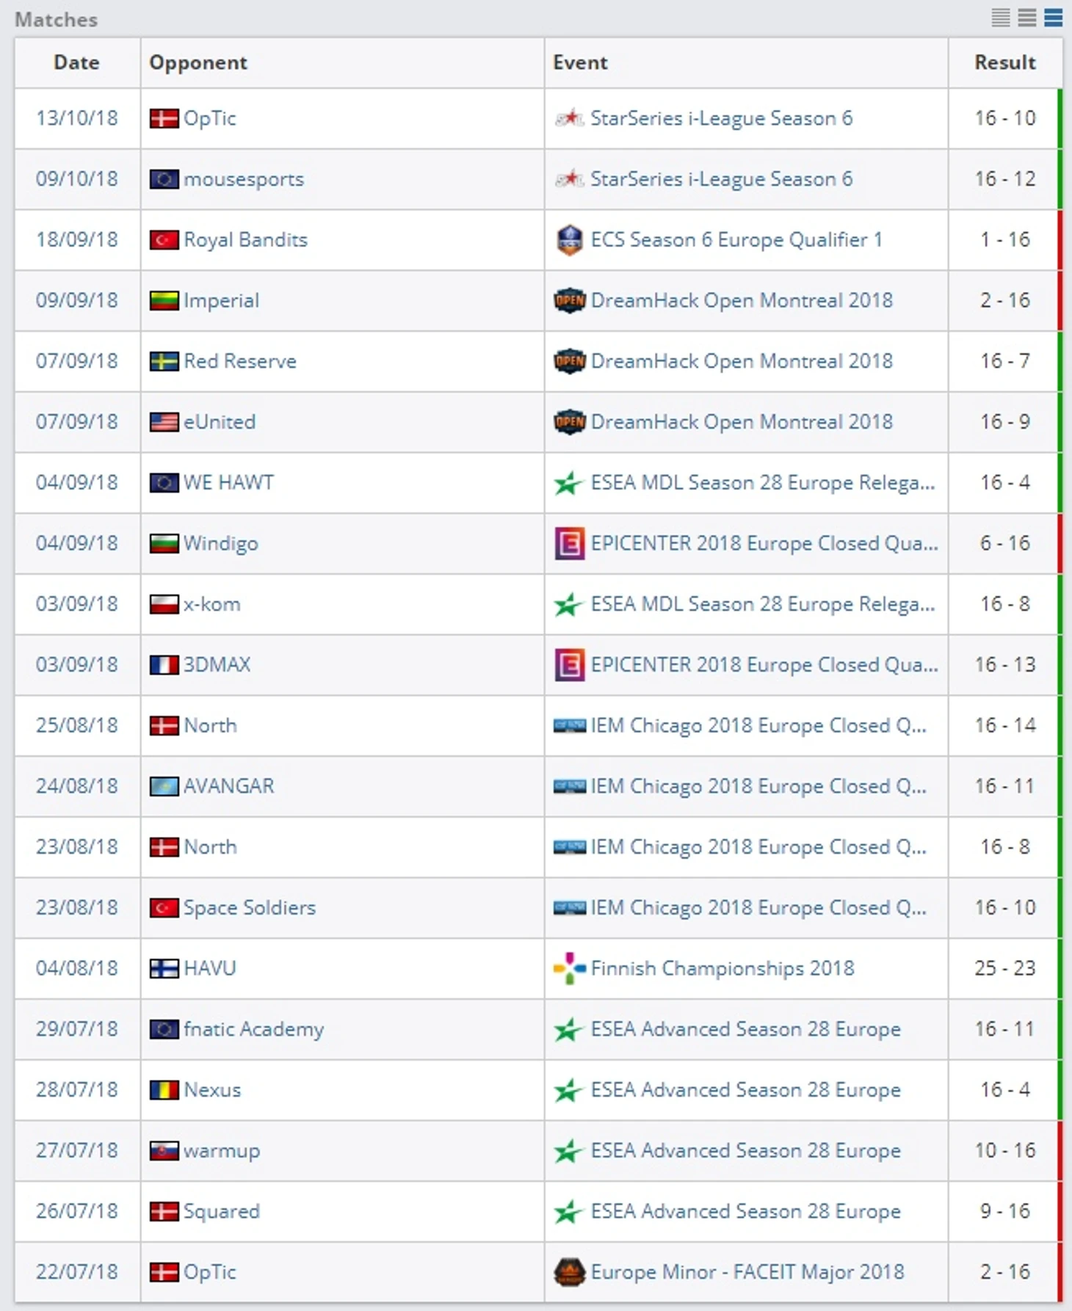Sort by the Result column header
Image resolution: width=1072 pixels, height=1311 pixels.
pyautogui.click(x=1004, y=62)
